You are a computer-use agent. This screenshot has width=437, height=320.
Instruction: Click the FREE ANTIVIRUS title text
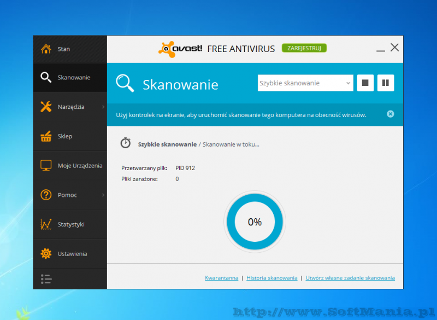(241, 49)
